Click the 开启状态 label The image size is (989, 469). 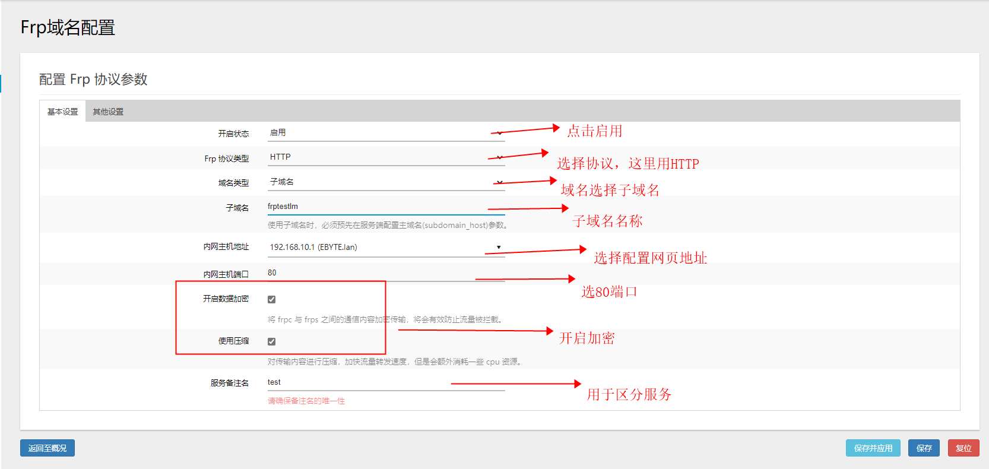tap(233, 134)
